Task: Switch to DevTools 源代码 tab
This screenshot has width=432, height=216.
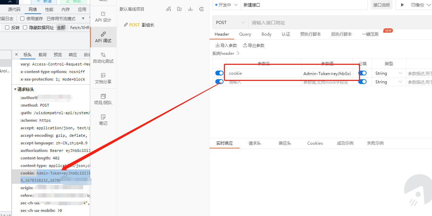Action: coord(14,10)
